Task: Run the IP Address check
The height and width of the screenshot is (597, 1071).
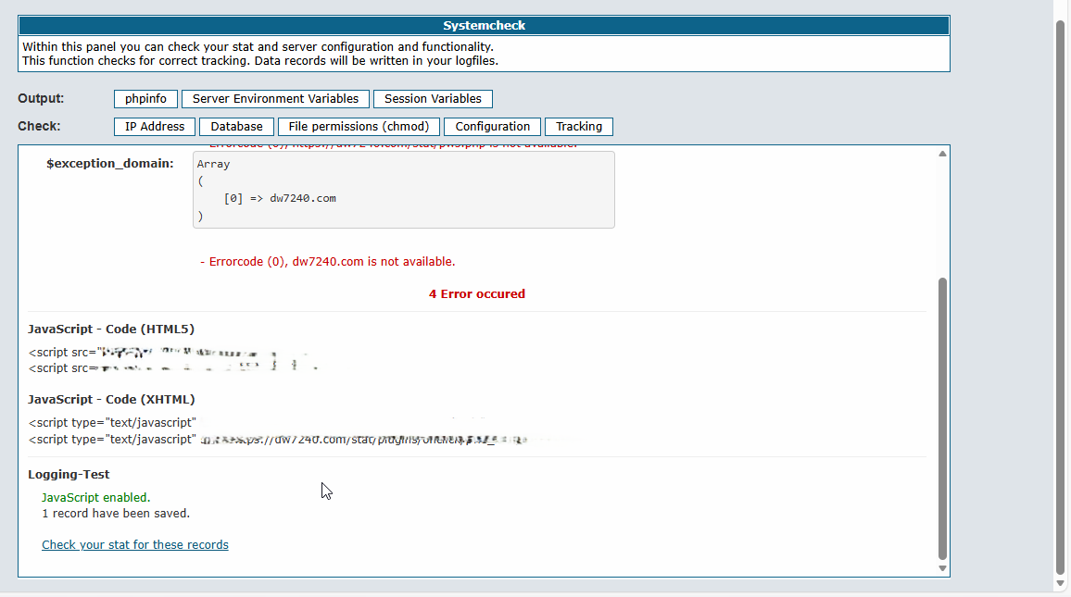Action: point(155,127)
